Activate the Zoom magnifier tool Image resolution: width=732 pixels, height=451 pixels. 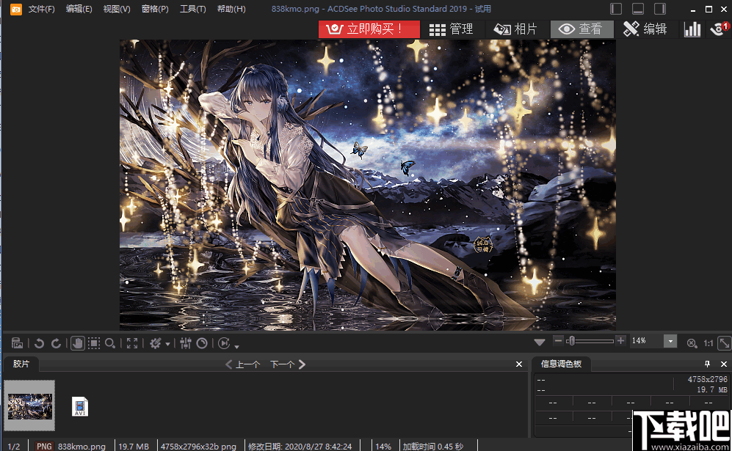[111, 343]
